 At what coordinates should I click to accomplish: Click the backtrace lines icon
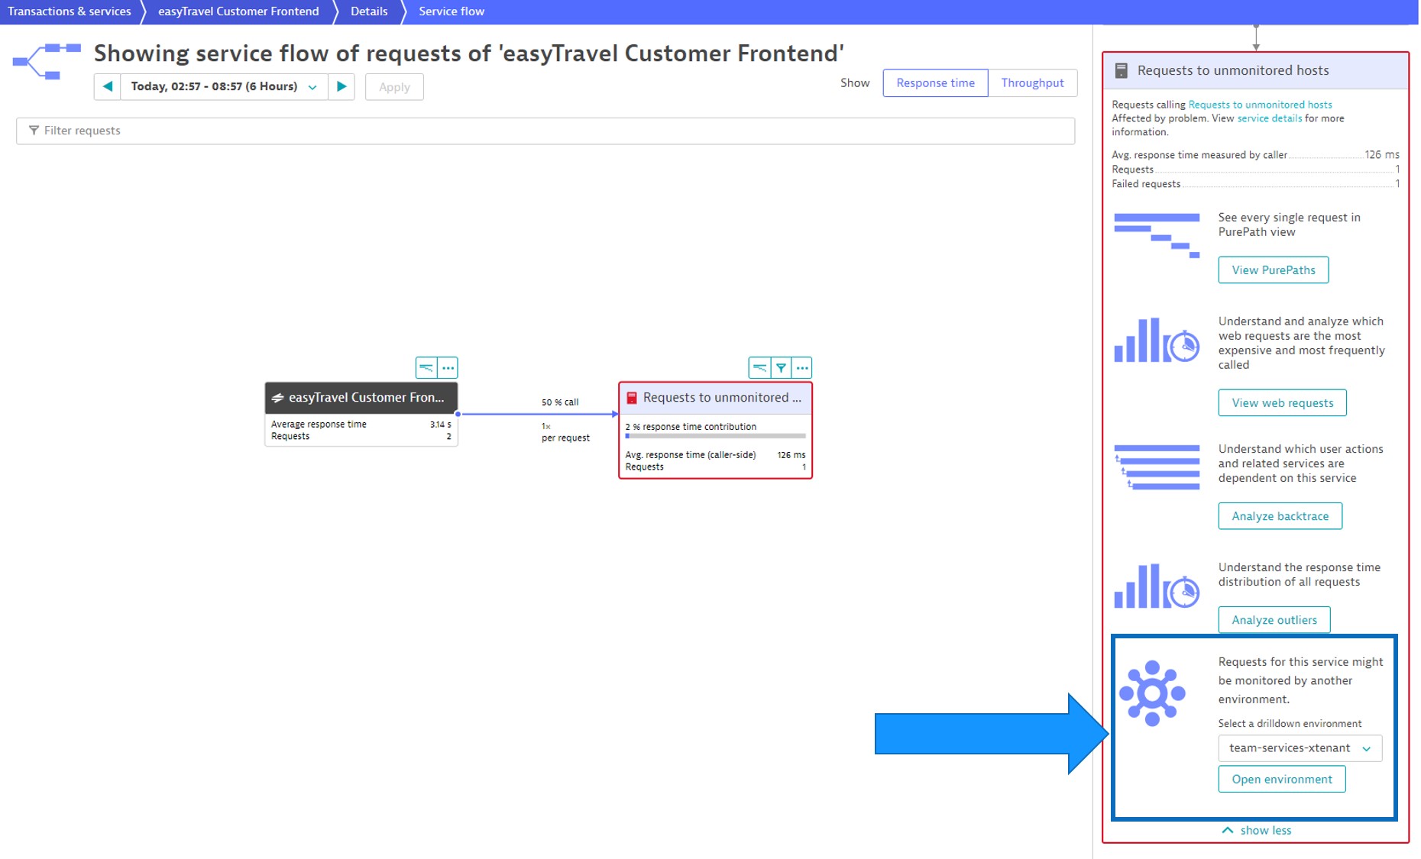[1157, 467]
